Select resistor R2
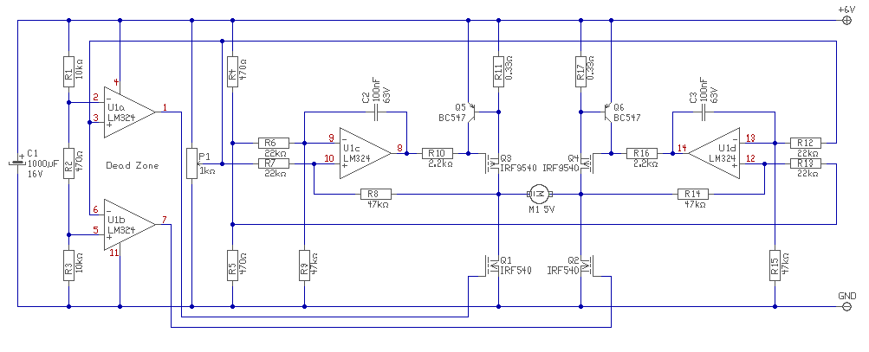 68,163
